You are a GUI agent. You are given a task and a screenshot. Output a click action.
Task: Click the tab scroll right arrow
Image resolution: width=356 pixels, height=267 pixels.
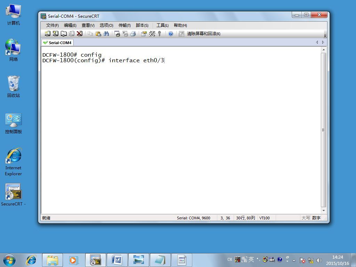[323, 42]
